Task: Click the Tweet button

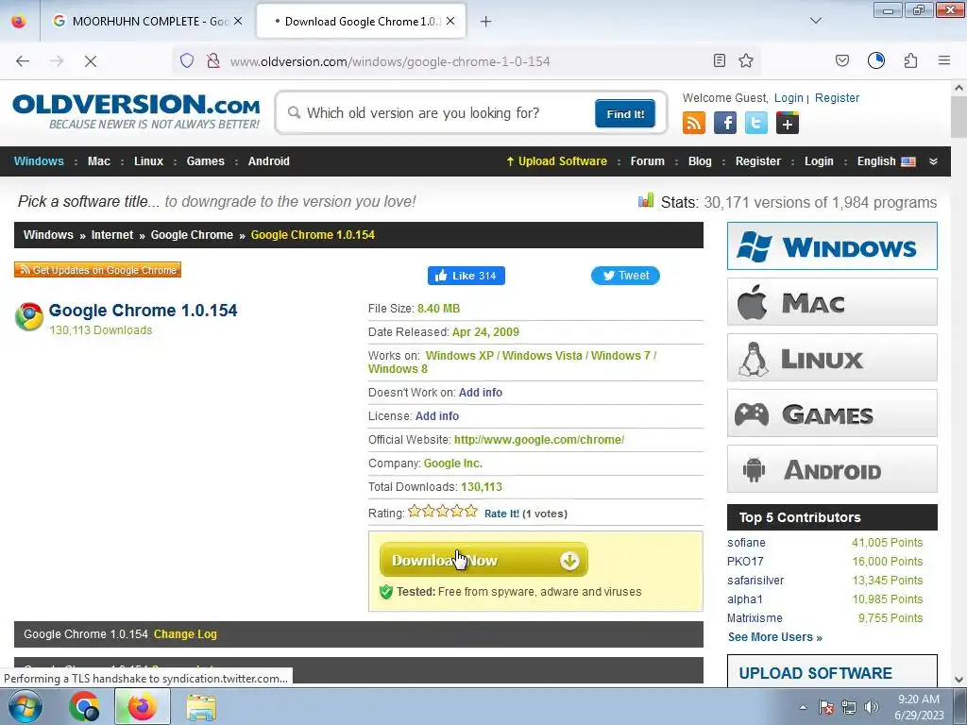Action: [x=625, y=276]
